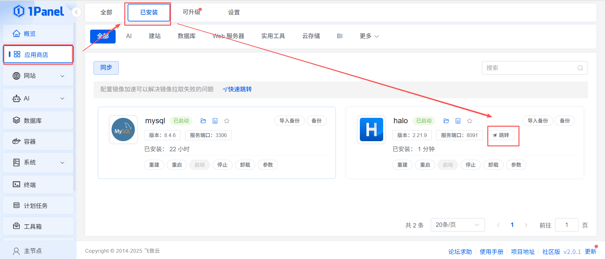Viewport: 605px width, 259px height.
Task: Open folder icon for mysql app
Action: (203, 121)
